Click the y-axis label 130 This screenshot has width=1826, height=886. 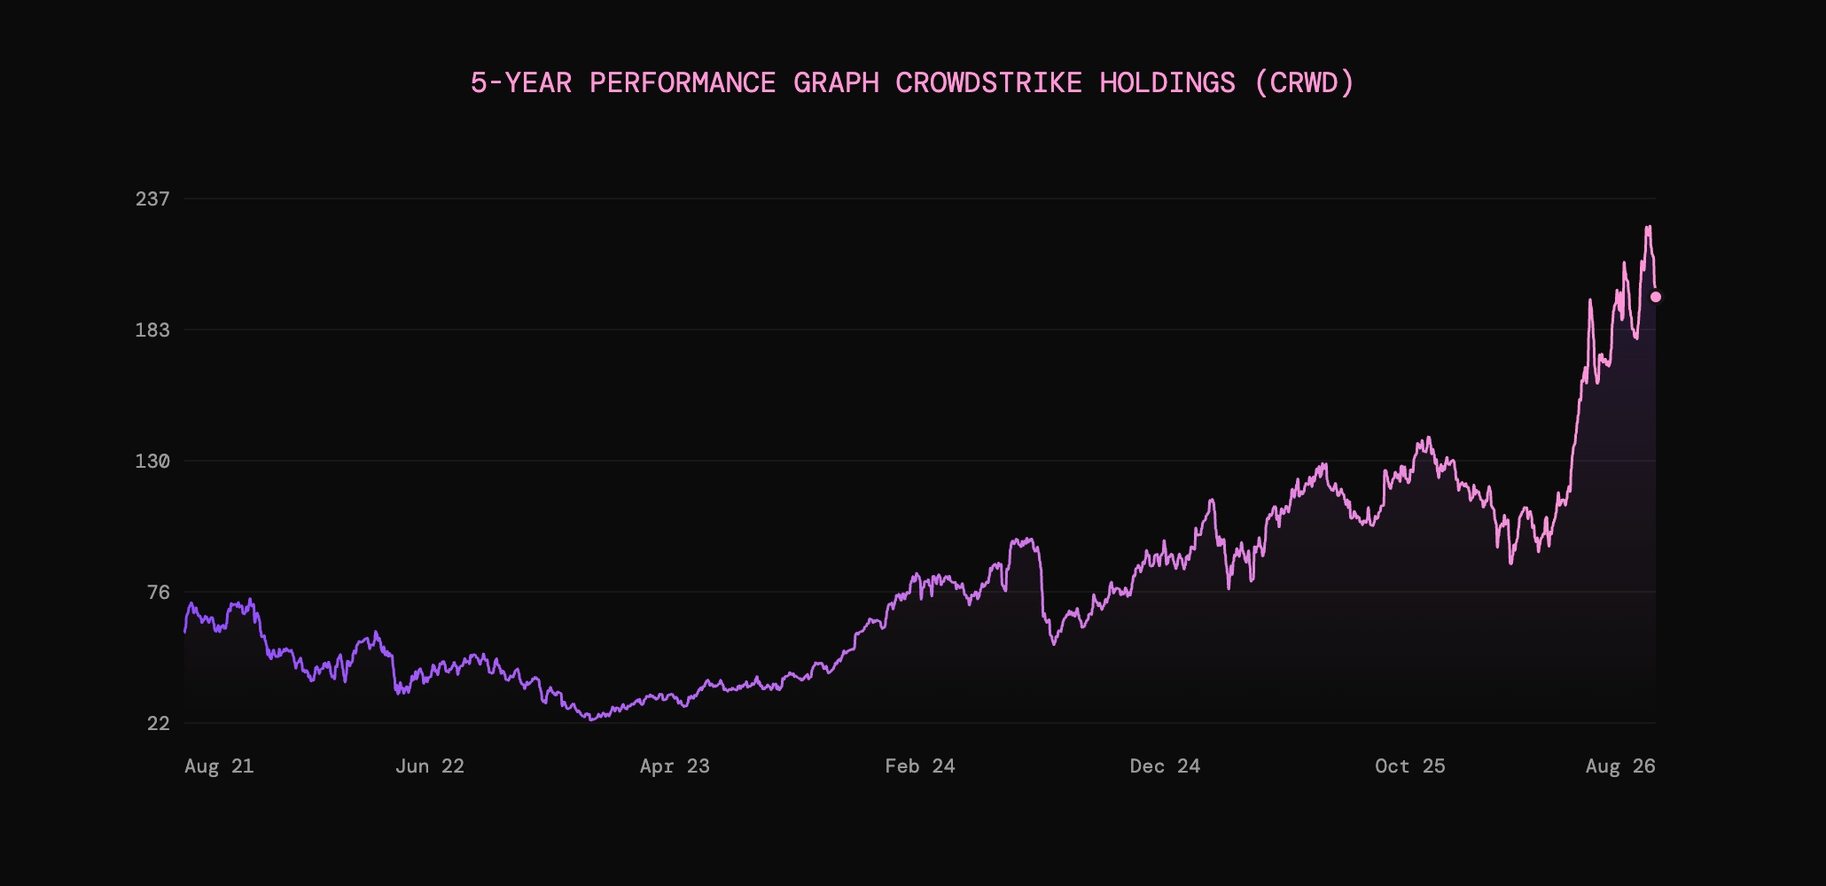pyautogui.click(x=152, y=461)
